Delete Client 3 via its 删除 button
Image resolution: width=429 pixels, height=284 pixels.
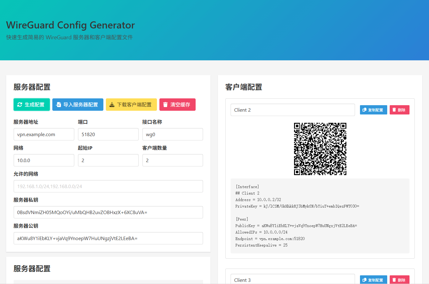click(x=399, y=280)
